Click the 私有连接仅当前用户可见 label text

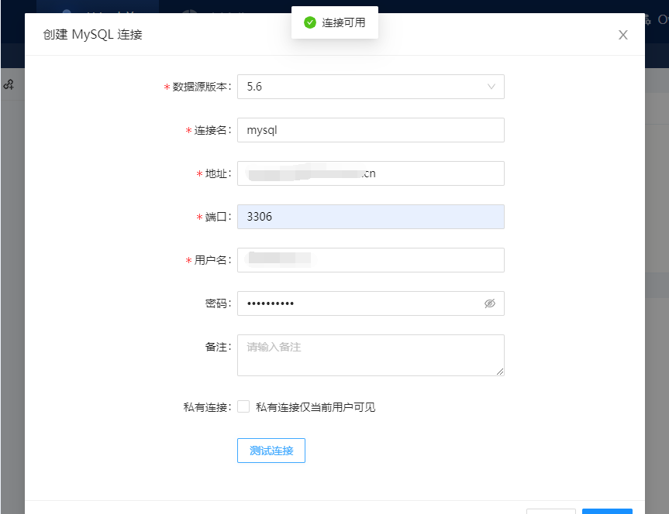[x=316, y=407]
